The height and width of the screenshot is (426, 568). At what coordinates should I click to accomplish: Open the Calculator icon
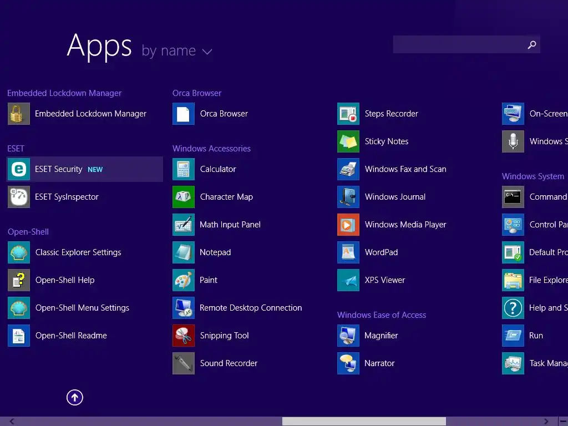pos(184,169)
